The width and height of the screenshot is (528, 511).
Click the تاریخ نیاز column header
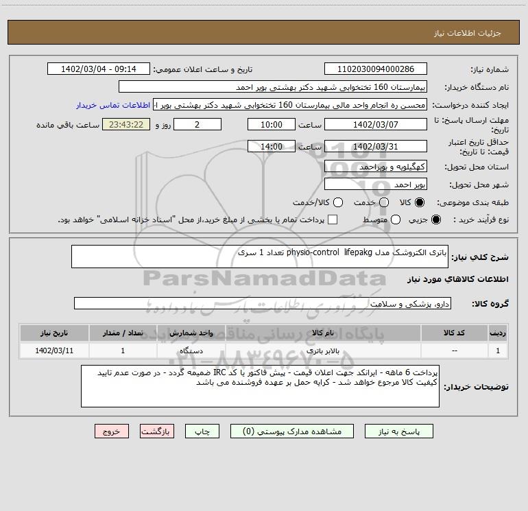pos(54,333)
